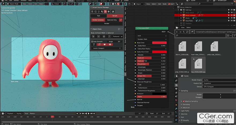
Task: Toggle Auto Smooth checkbox
Action: pyautogui.click(x=92, y=41)
